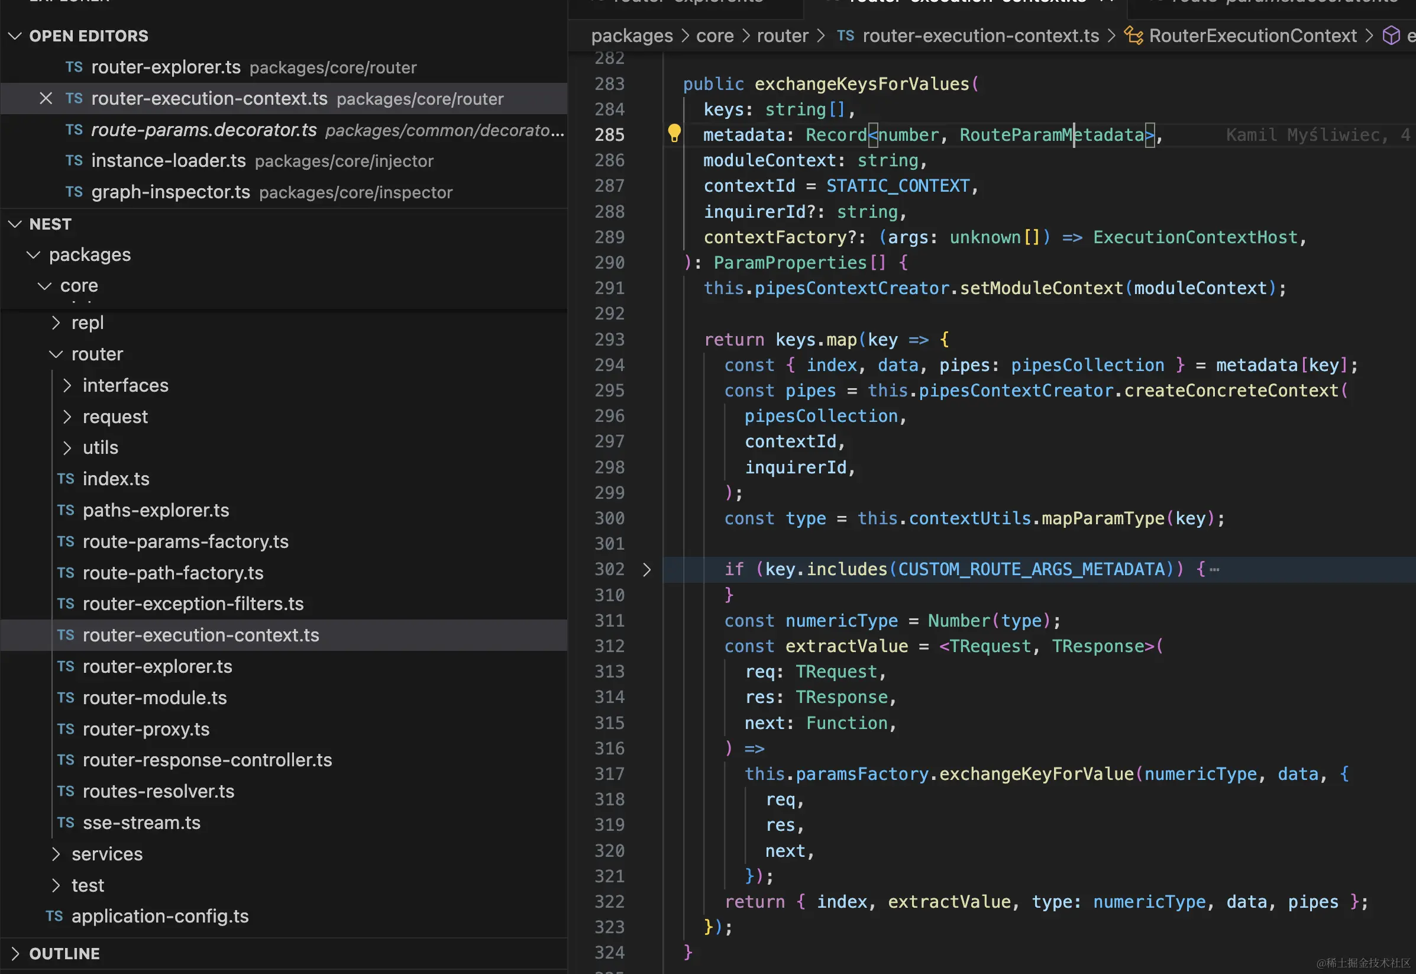Open router-explorer.ts in file tree
This screenshot has width=1416, height=974.
click(x=283, y=666)
